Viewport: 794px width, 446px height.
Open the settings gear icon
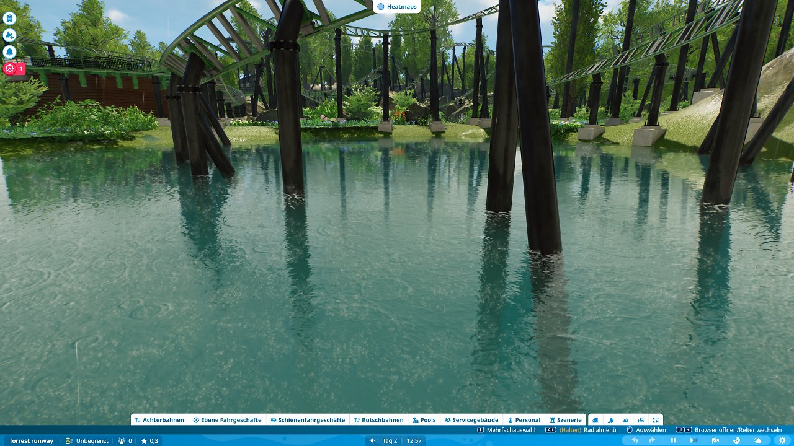pyautogui.click(x=782, y=440)
